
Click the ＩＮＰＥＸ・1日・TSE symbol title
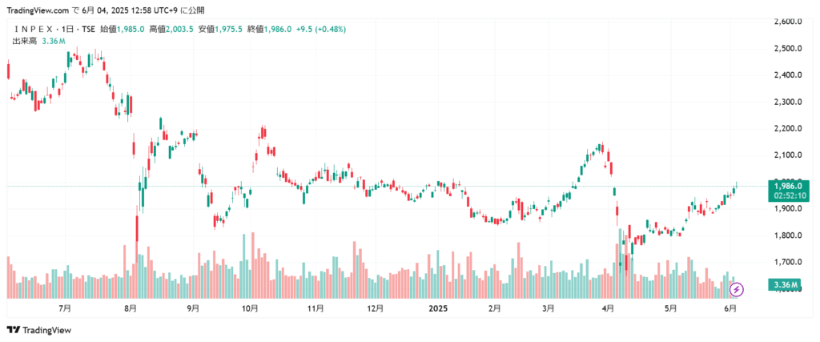54,30
